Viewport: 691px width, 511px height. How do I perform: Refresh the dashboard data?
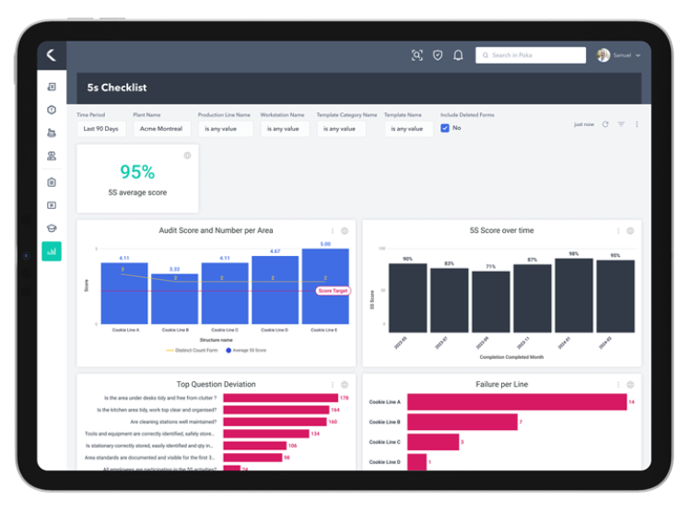pyautogui.click(x=605, y=124)
